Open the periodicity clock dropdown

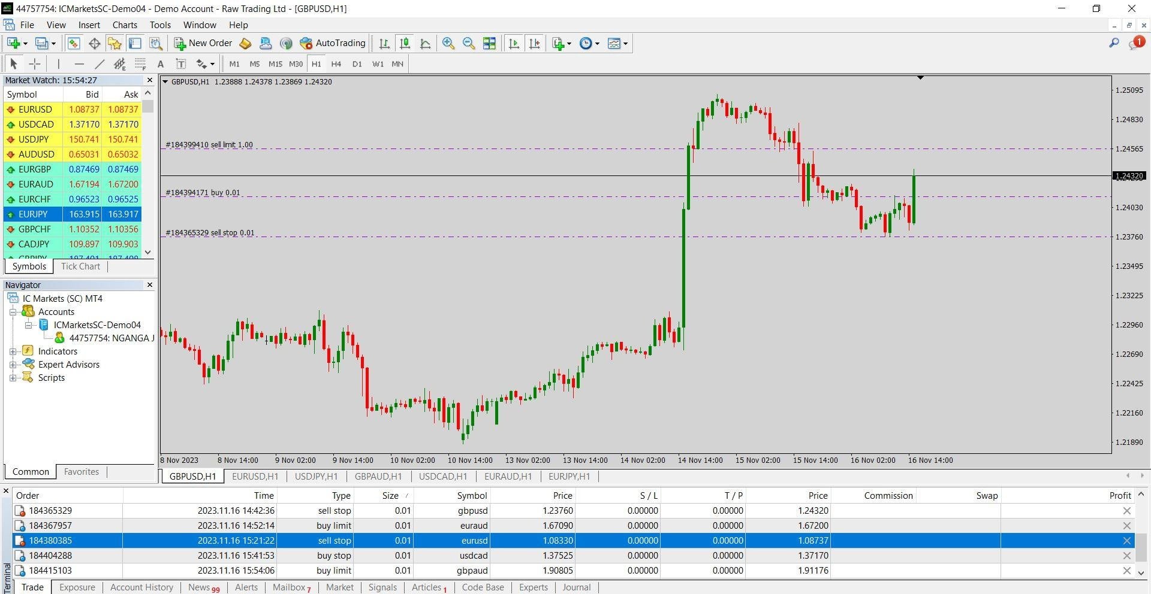590,43
